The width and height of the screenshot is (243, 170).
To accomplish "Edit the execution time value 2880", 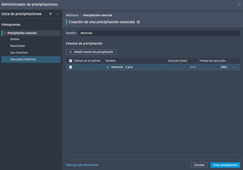I will point(224,67).
